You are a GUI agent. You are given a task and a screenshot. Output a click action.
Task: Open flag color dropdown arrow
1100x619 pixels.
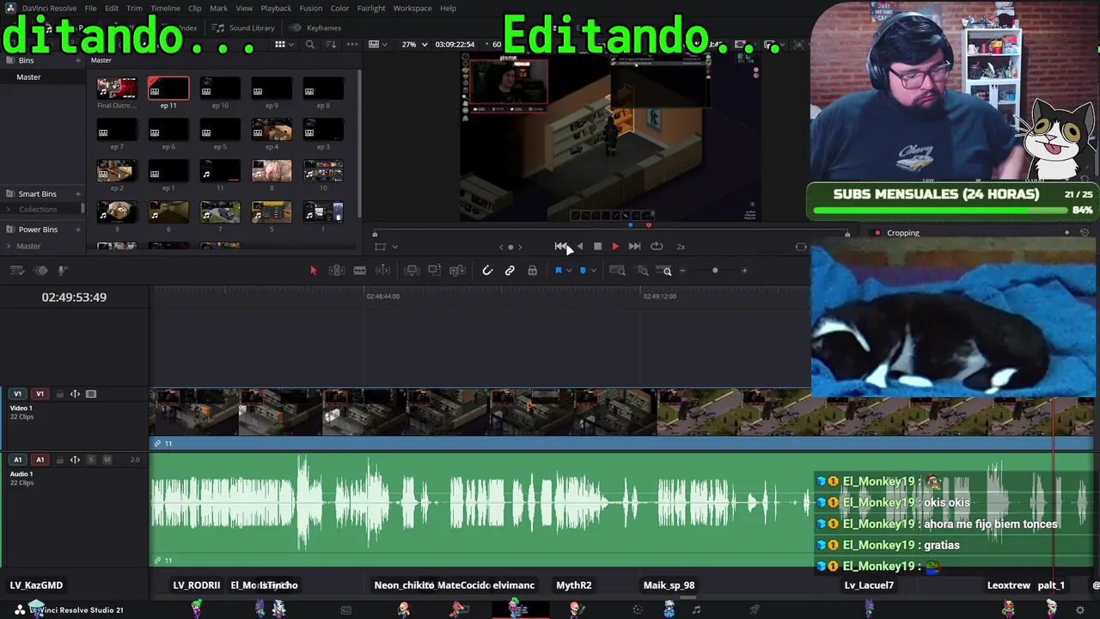[x=569, y=272]
